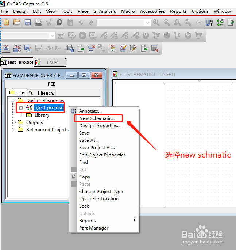236x250 pixels.
Task: Click the Redo arrow icon
Action: point(91,23)
